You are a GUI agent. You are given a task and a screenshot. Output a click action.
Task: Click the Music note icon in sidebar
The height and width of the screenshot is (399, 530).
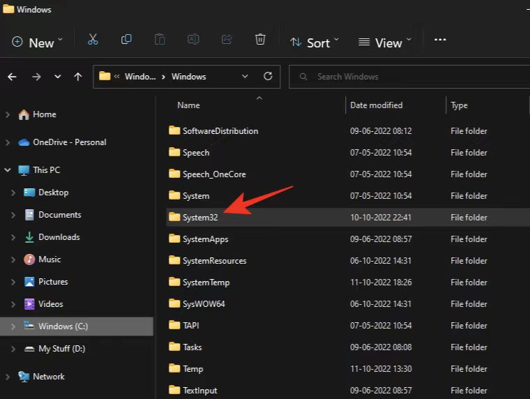point(29,259)
